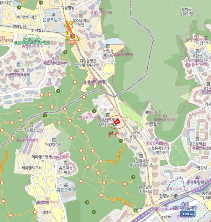Select the apartment icon above 서강아파트
This screenshot has height=222, width=211.
(53, 139)
